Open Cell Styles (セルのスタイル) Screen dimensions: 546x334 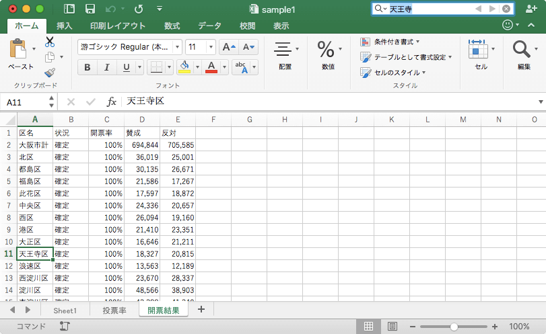click(x=393, y=73)
